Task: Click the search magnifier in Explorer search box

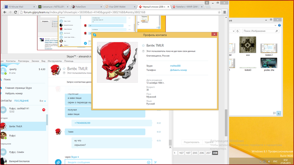Action: click(276, 31)
